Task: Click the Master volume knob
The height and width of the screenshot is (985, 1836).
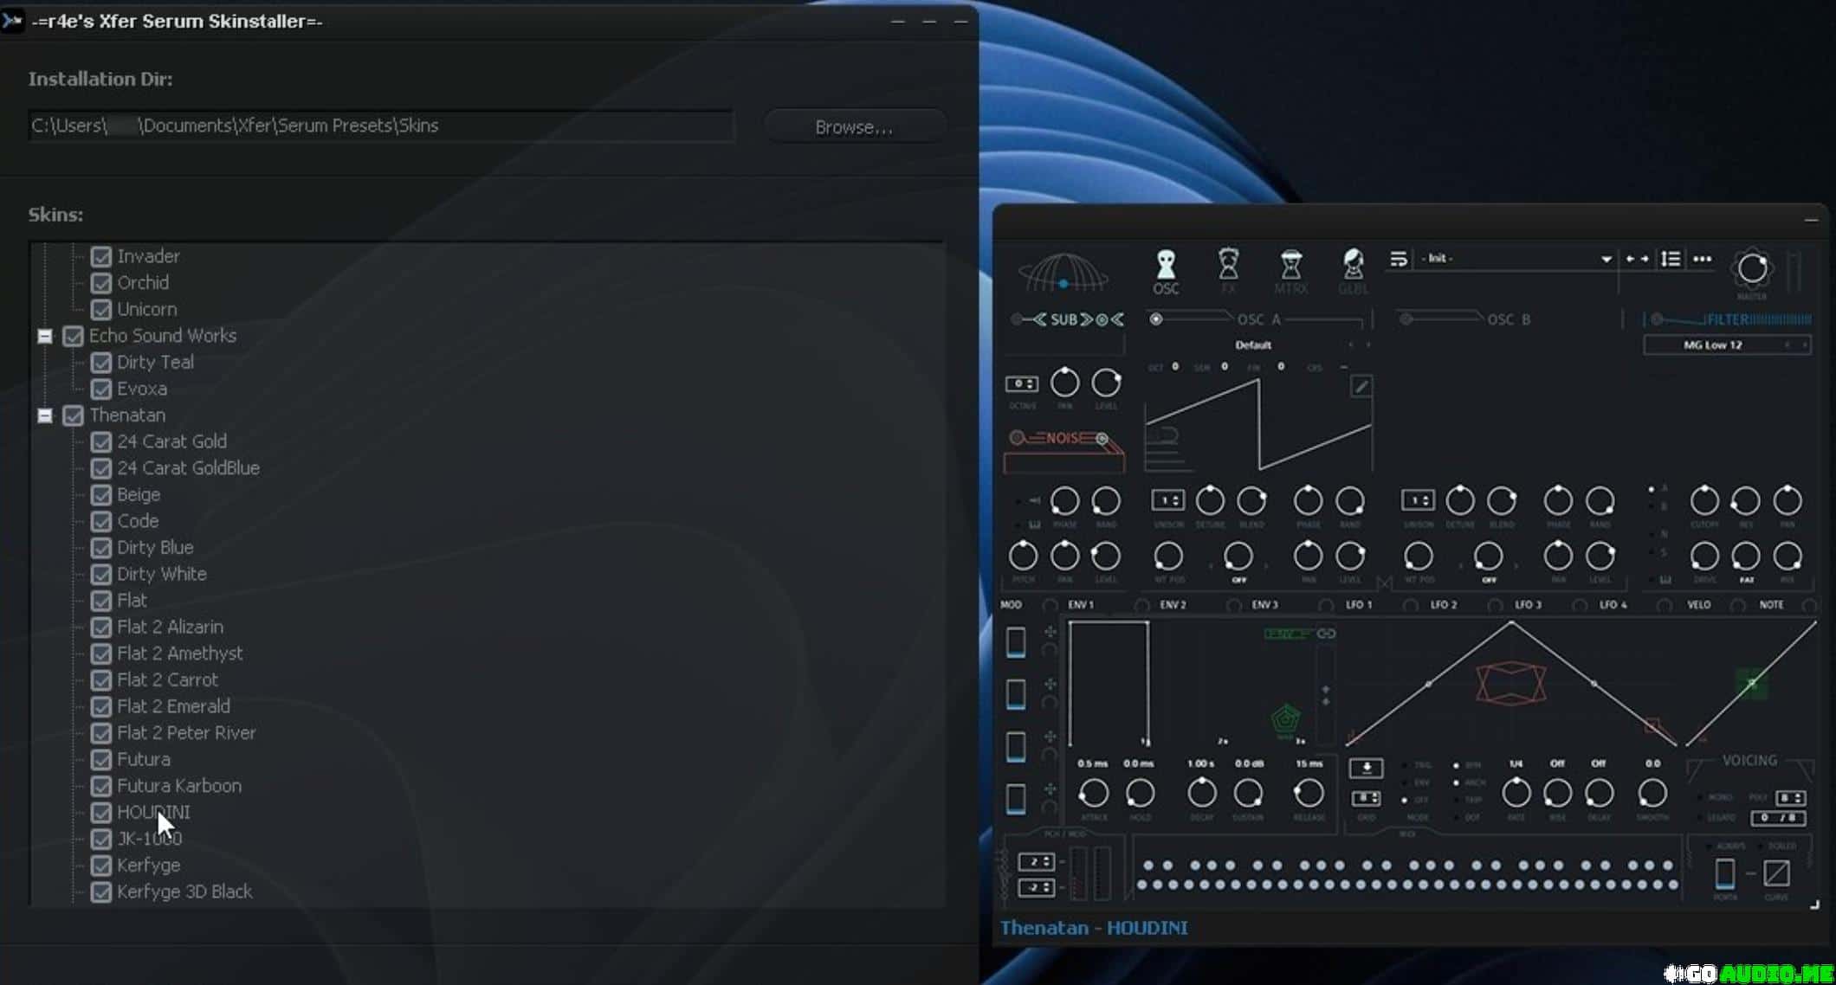Action: point(1752,268)
